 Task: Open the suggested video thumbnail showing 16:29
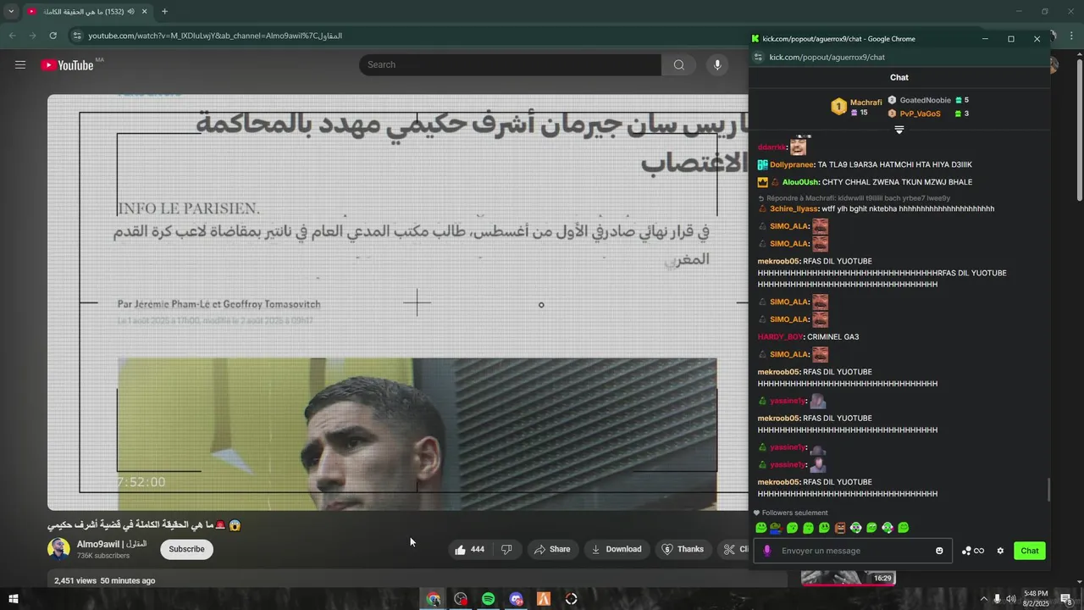pyautogui.click(x=849, y=578)
